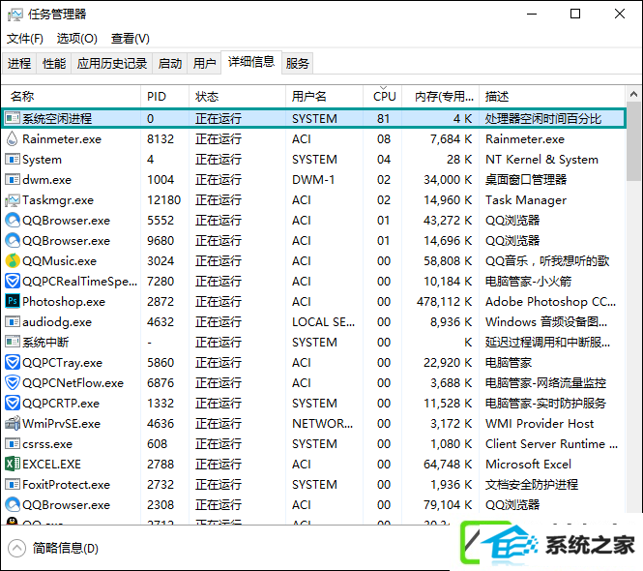Switch to the 启动 tab
The width and height of the screenshot is (643, 571).
[170, 63]
